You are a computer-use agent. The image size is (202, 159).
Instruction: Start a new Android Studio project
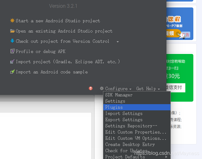tap(58, 21)
